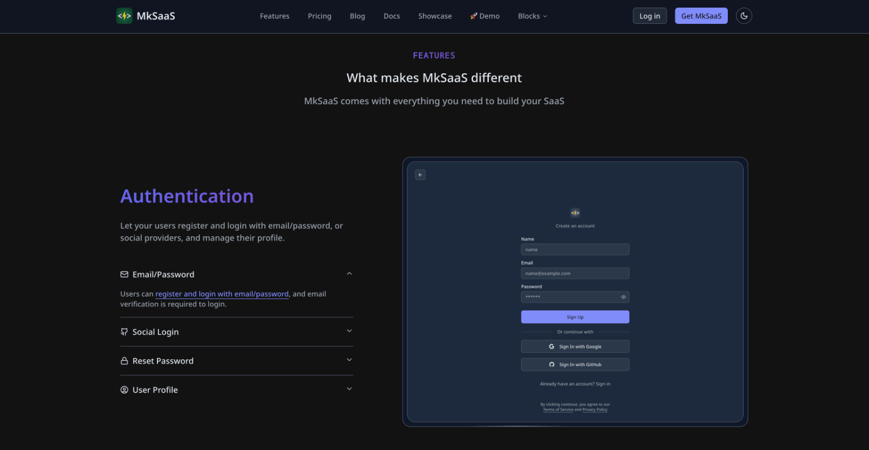Click the MkSaaS logo icon
The width and height of the screenshot is (869, 450).
(124, 16)
